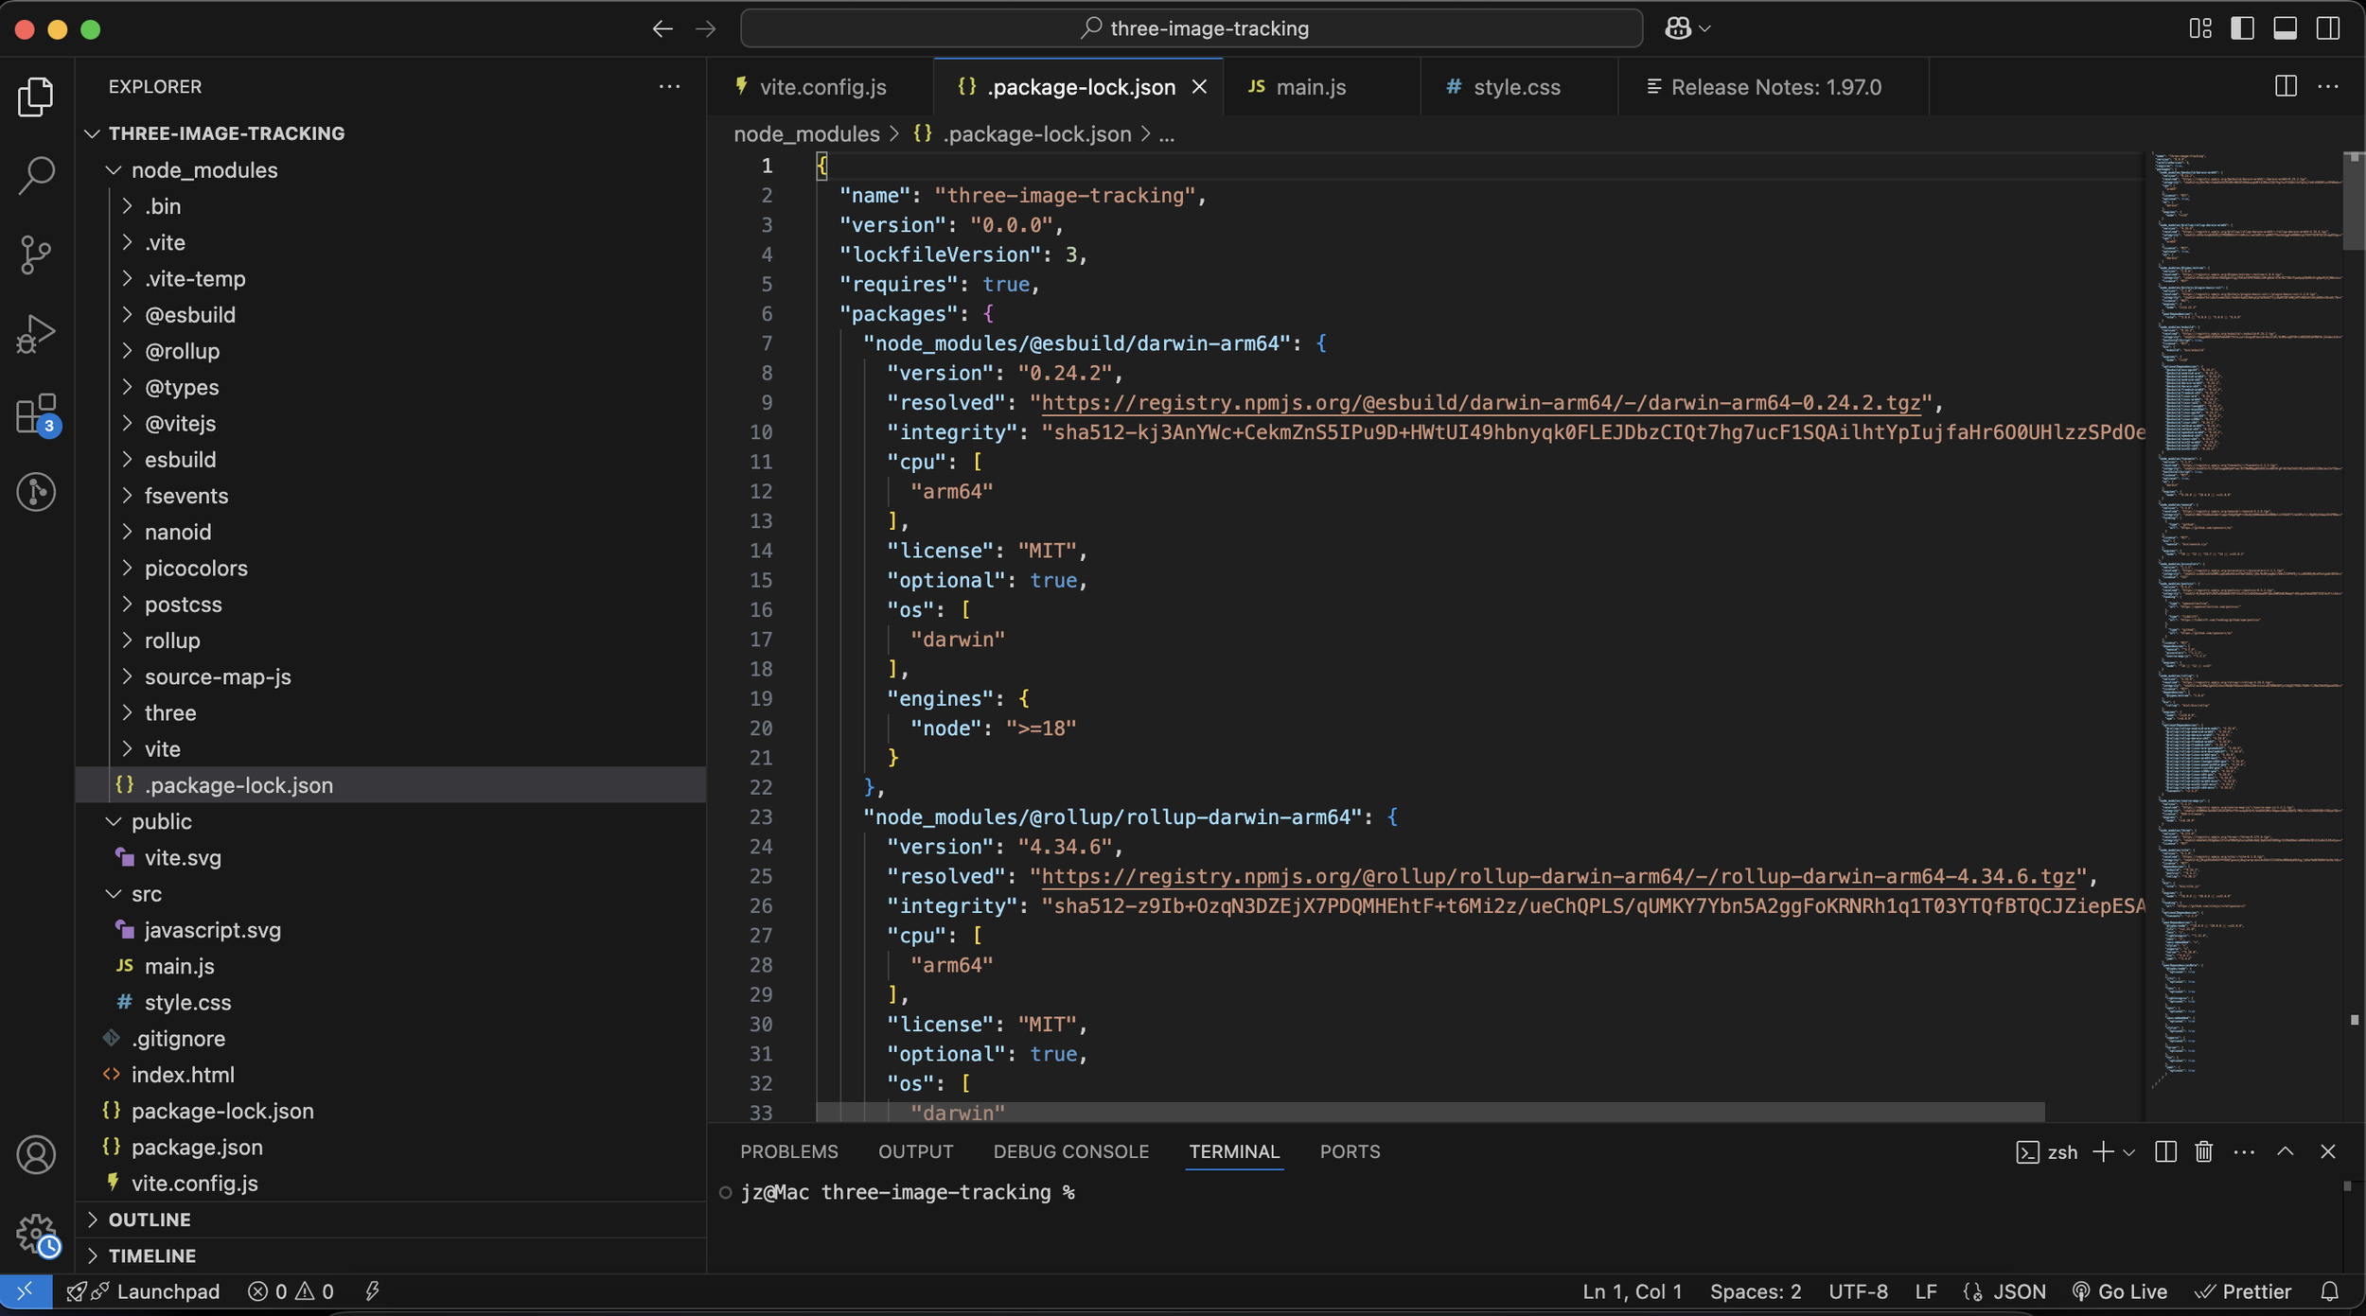The image size is (2366, 1316).
Task: Toggle secondary side bar visibility
Action: click(x=2328, y=28)
